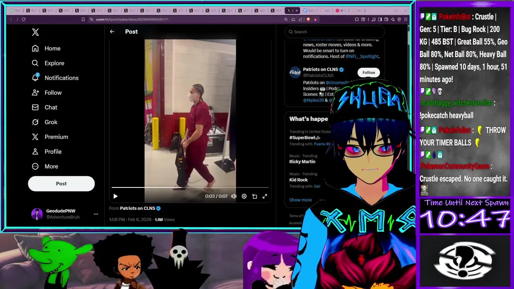Switch to the Epic browser tab

308,10
